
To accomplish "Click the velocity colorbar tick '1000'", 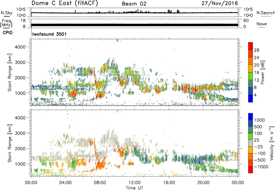I will tap(260, 120).
